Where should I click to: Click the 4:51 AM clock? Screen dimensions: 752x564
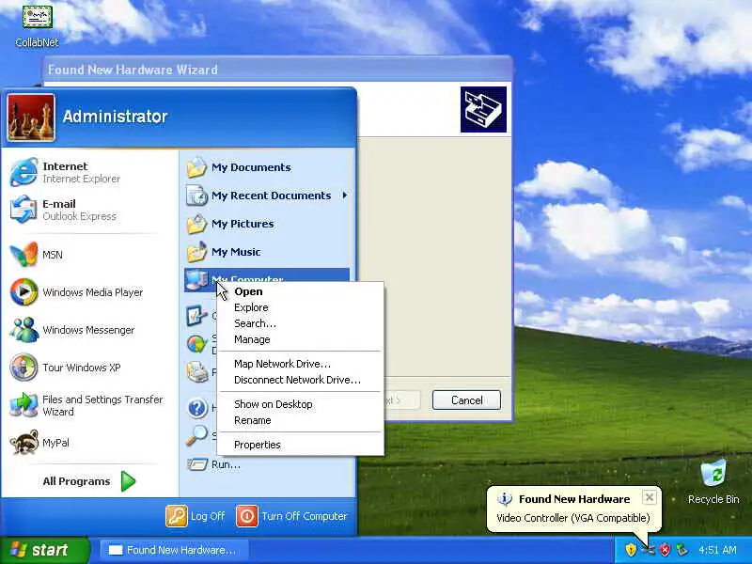click(717, 550)
